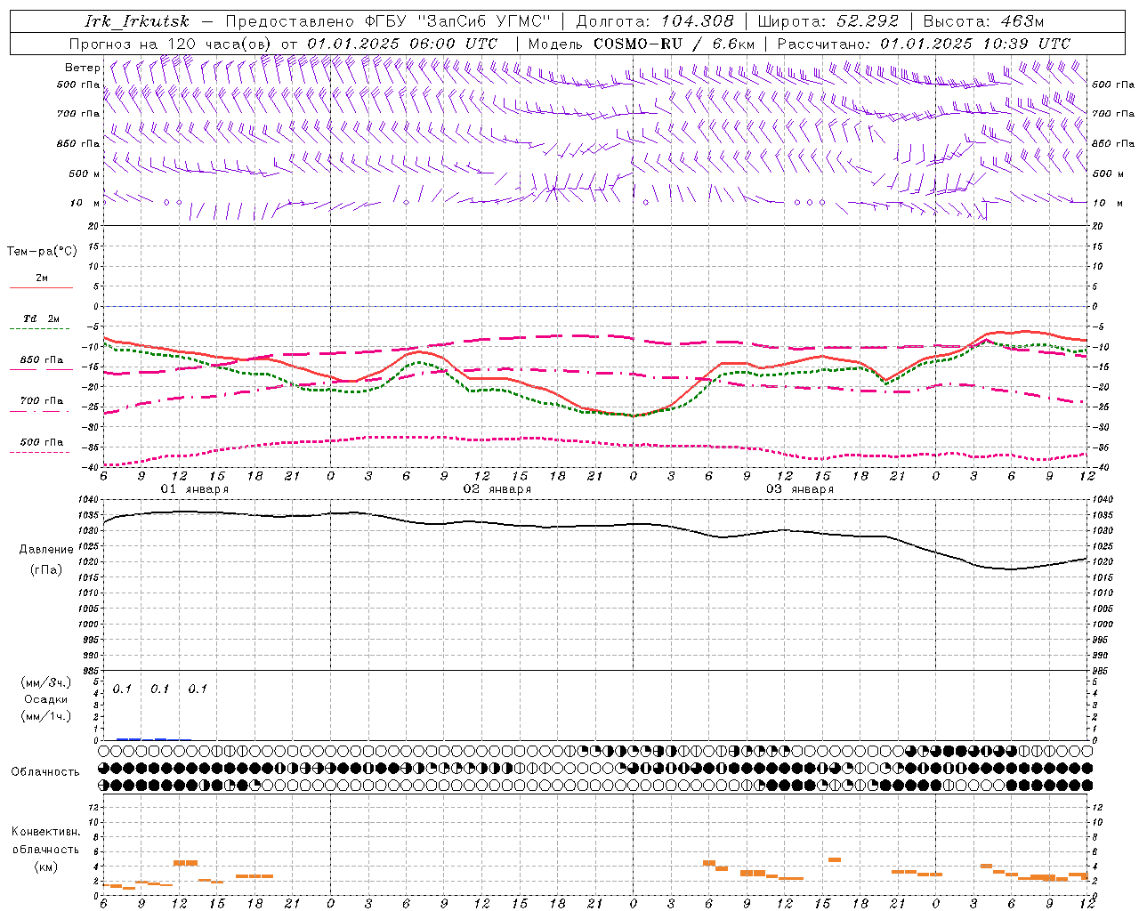Image resolution: width=1139 pixels, height=911 pixels.
Task: Click the 02 января date label
Action: pyautogui.click(x=497, y=489)
